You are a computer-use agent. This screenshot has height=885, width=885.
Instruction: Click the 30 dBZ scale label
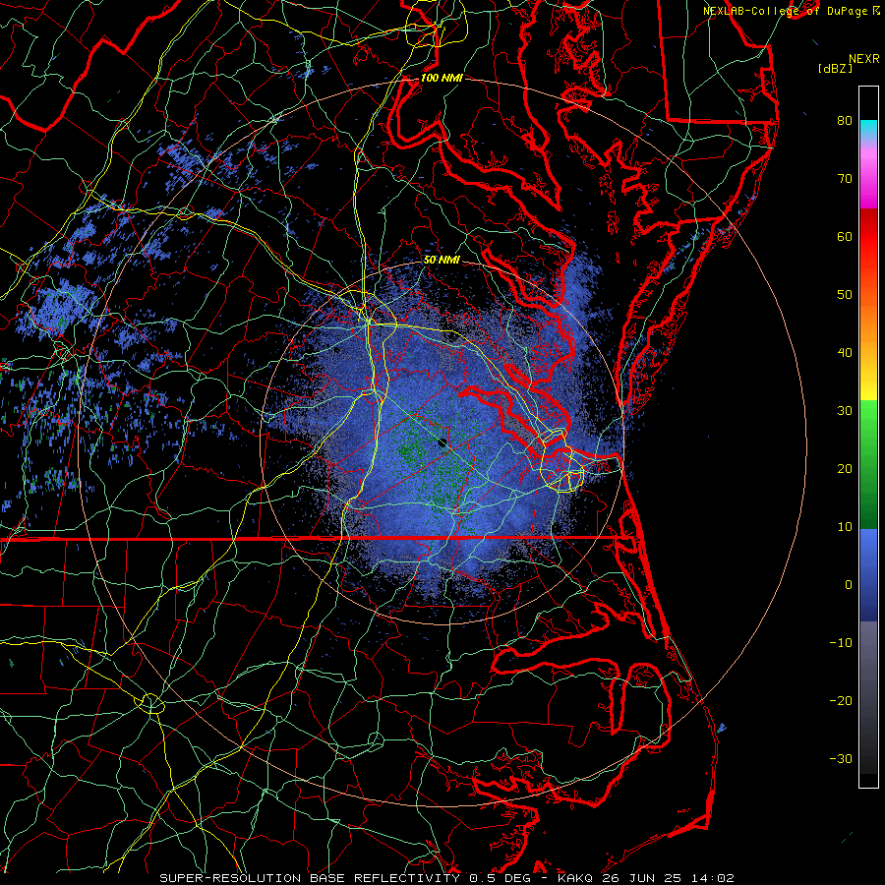tap(845, 411)
